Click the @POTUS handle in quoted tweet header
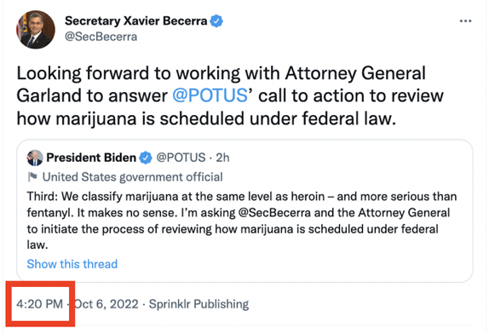The height and width of the screenshot is (333, 489). click(181, 158)
